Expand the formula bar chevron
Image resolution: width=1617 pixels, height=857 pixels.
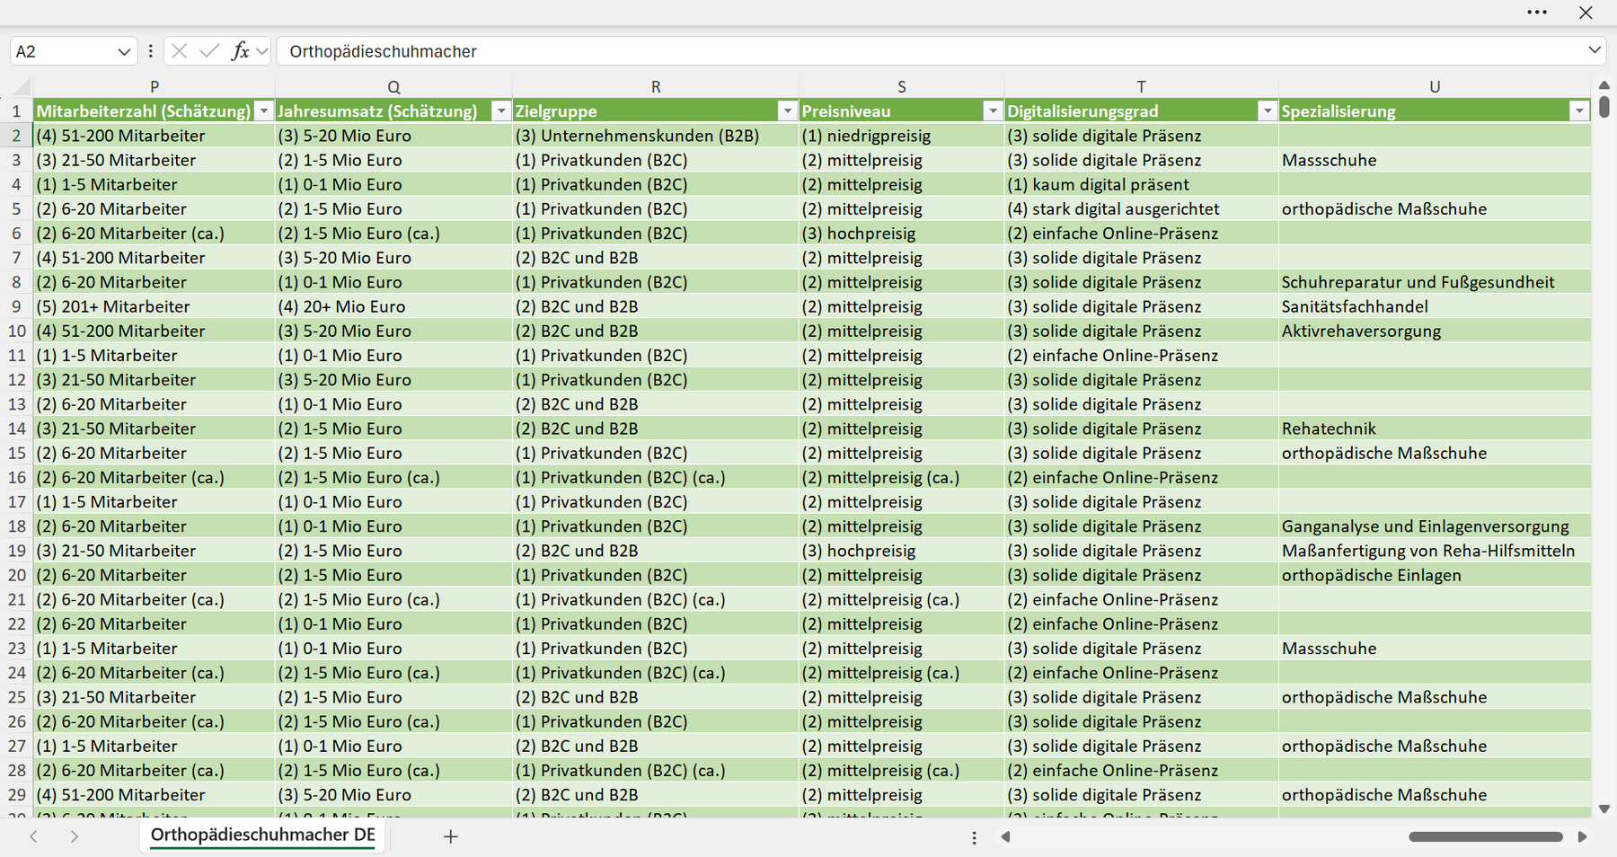point(1595,50)
